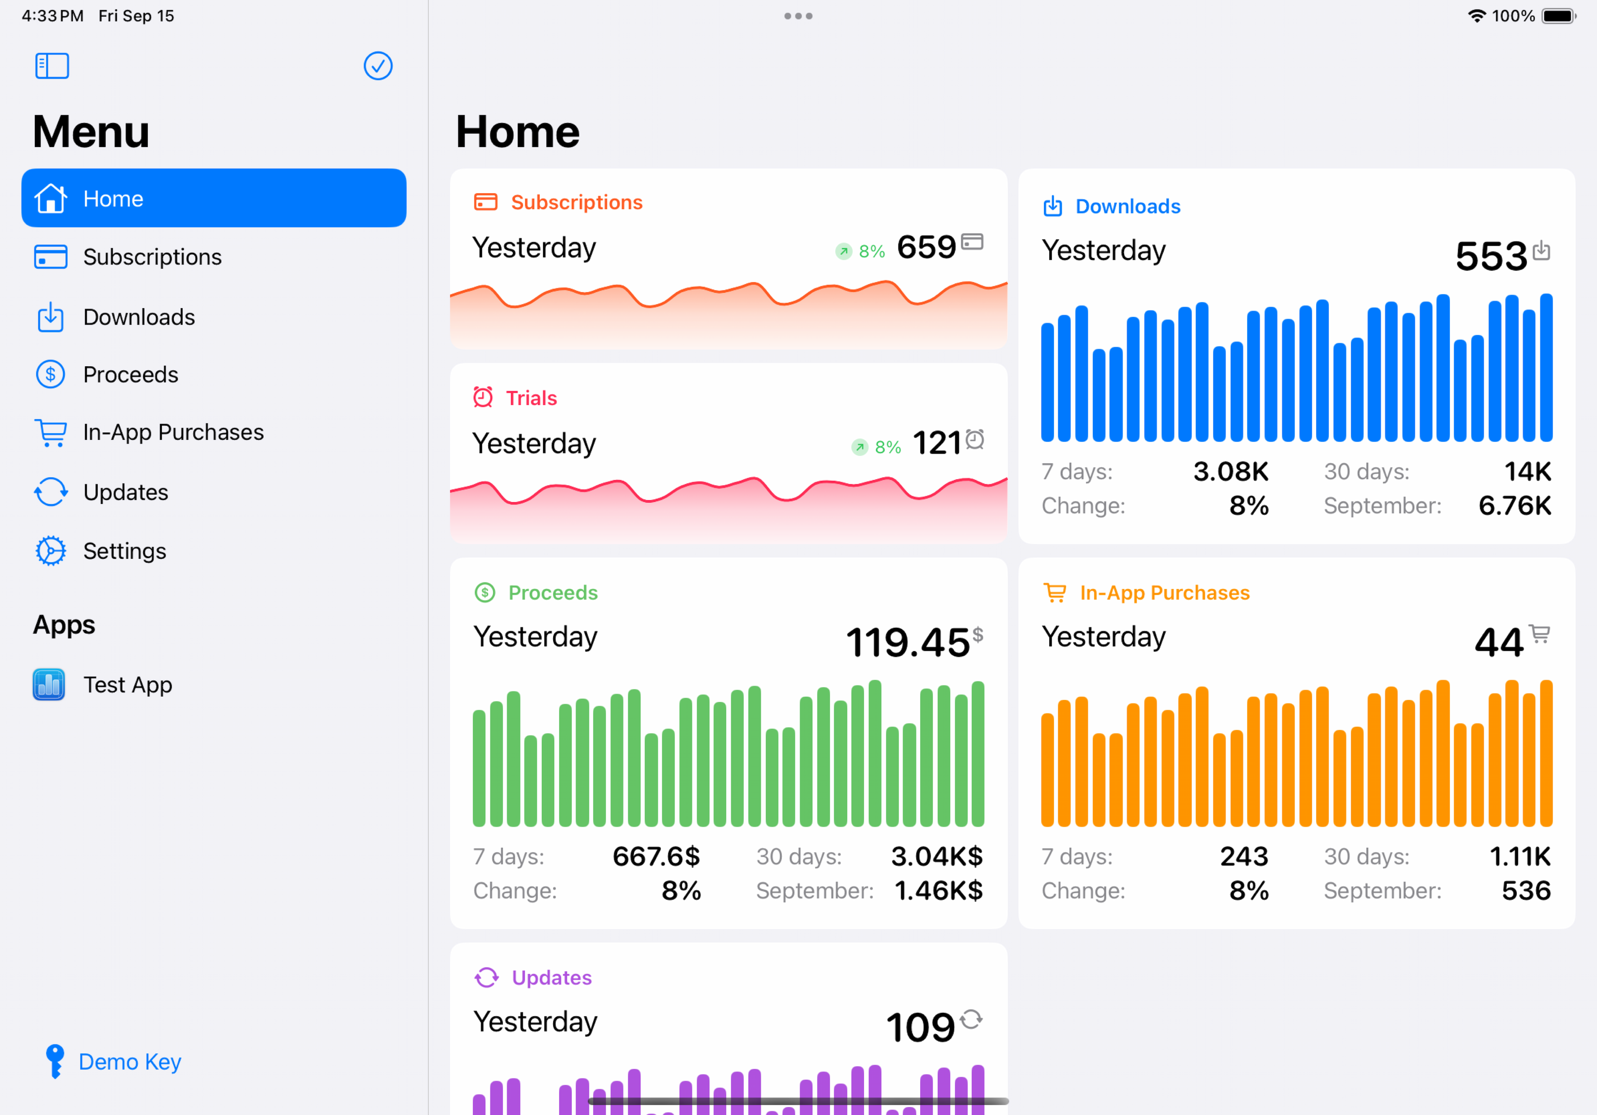
Task: Toggle the sidebar panel icon
Action: coord(52,66)
